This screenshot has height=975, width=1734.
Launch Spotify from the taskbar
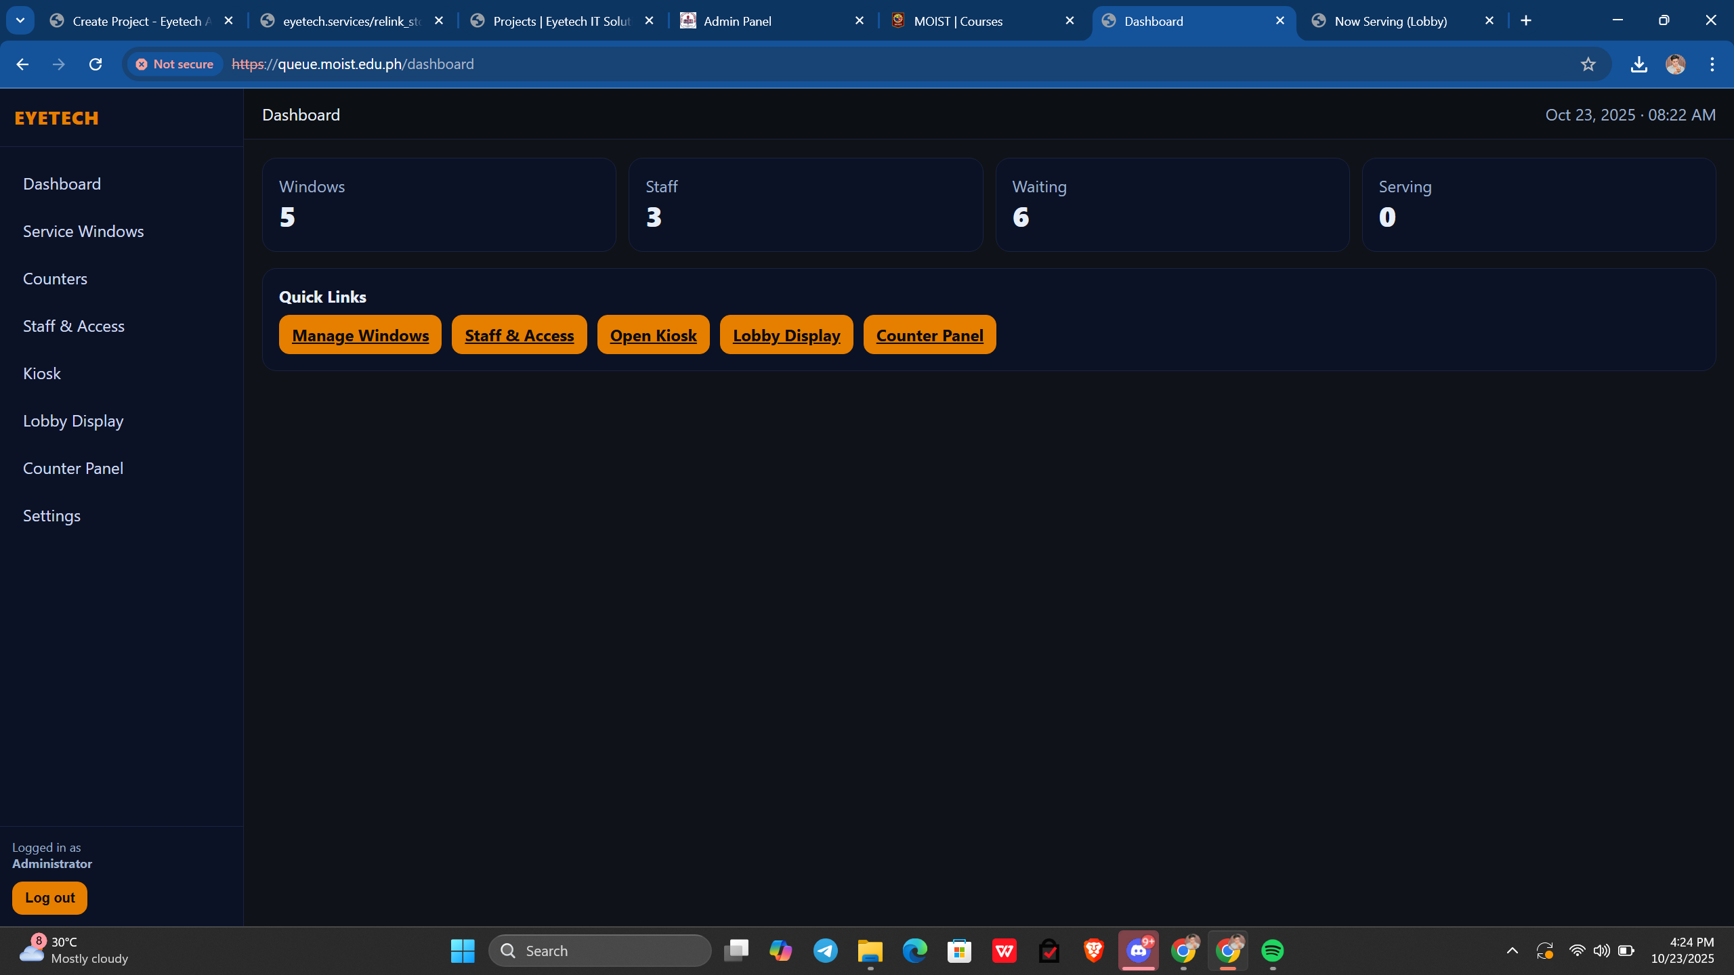(x=1272, y=951)
